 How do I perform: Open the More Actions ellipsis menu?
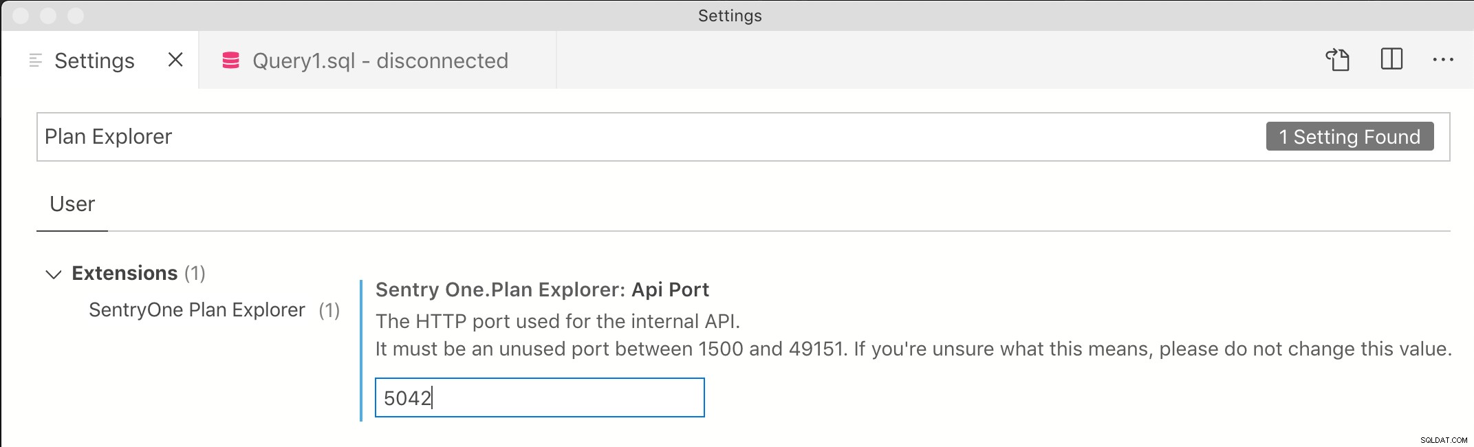[1442, 60]
